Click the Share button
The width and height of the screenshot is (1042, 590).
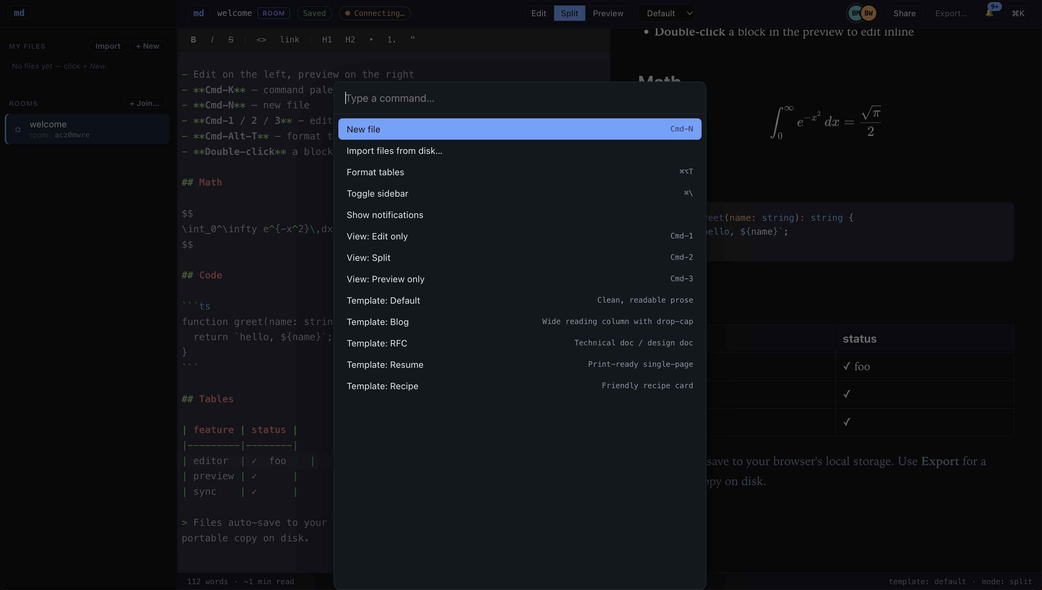[904, 13]
